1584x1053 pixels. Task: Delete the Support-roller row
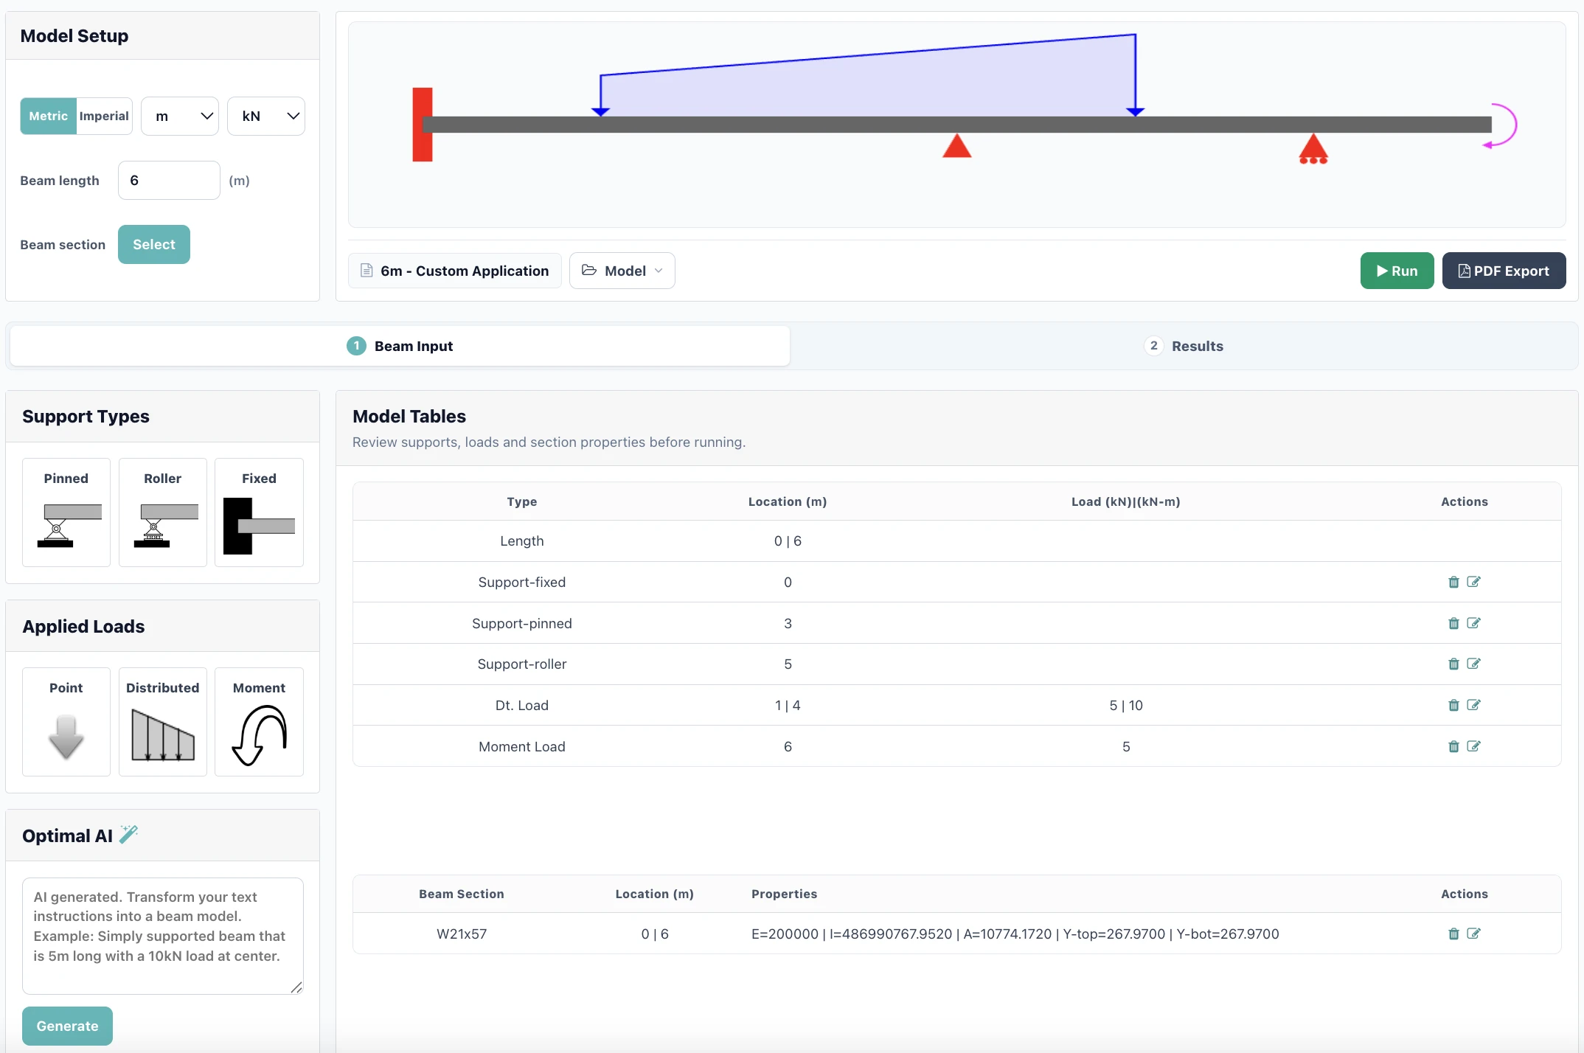click(x=1453, y=664)
